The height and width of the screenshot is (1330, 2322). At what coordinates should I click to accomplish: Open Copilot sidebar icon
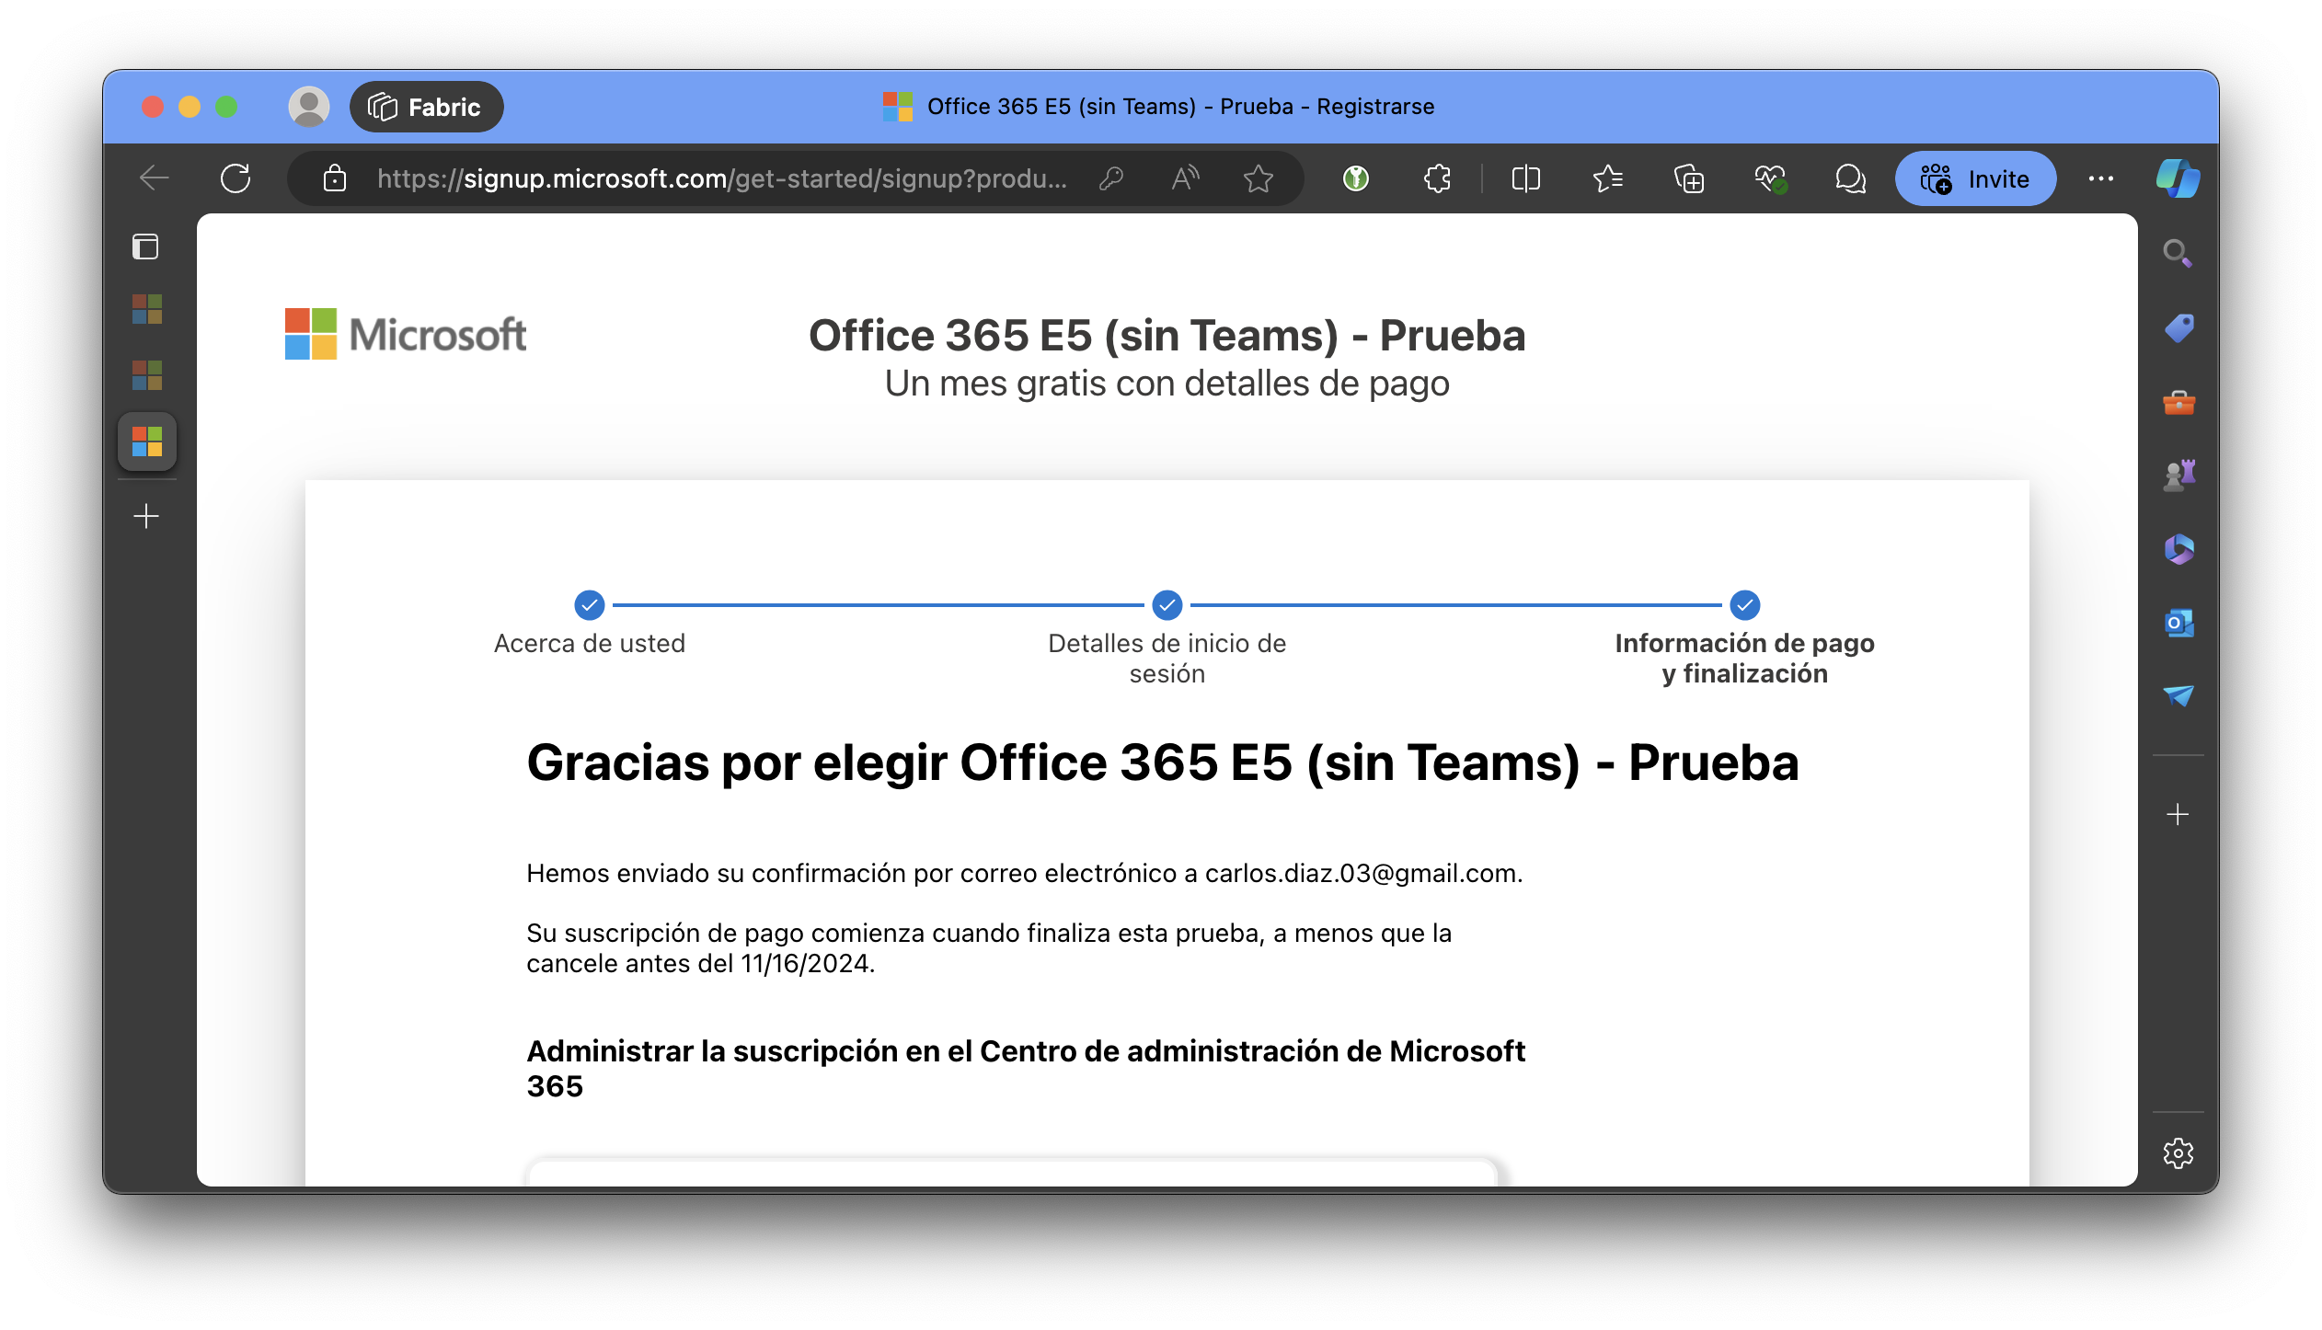(2178, 178)
